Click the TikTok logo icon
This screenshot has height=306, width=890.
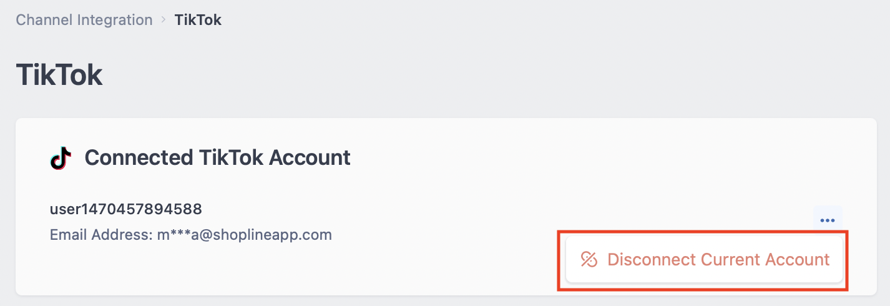60,158
